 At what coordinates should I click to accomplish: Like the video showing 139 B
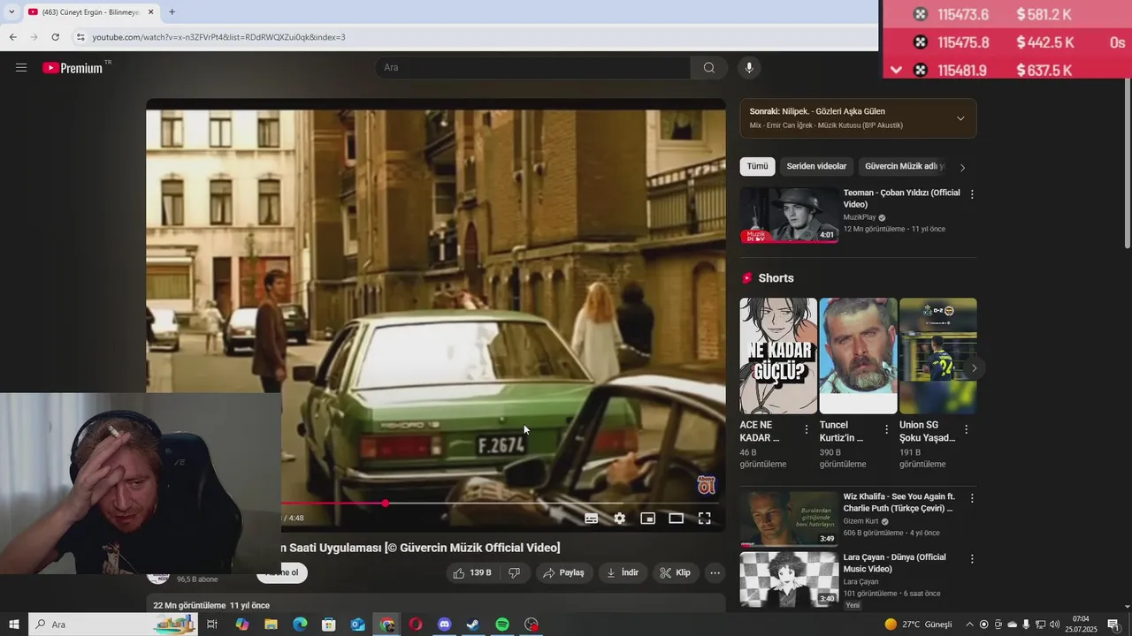click(x=472, y=572)
